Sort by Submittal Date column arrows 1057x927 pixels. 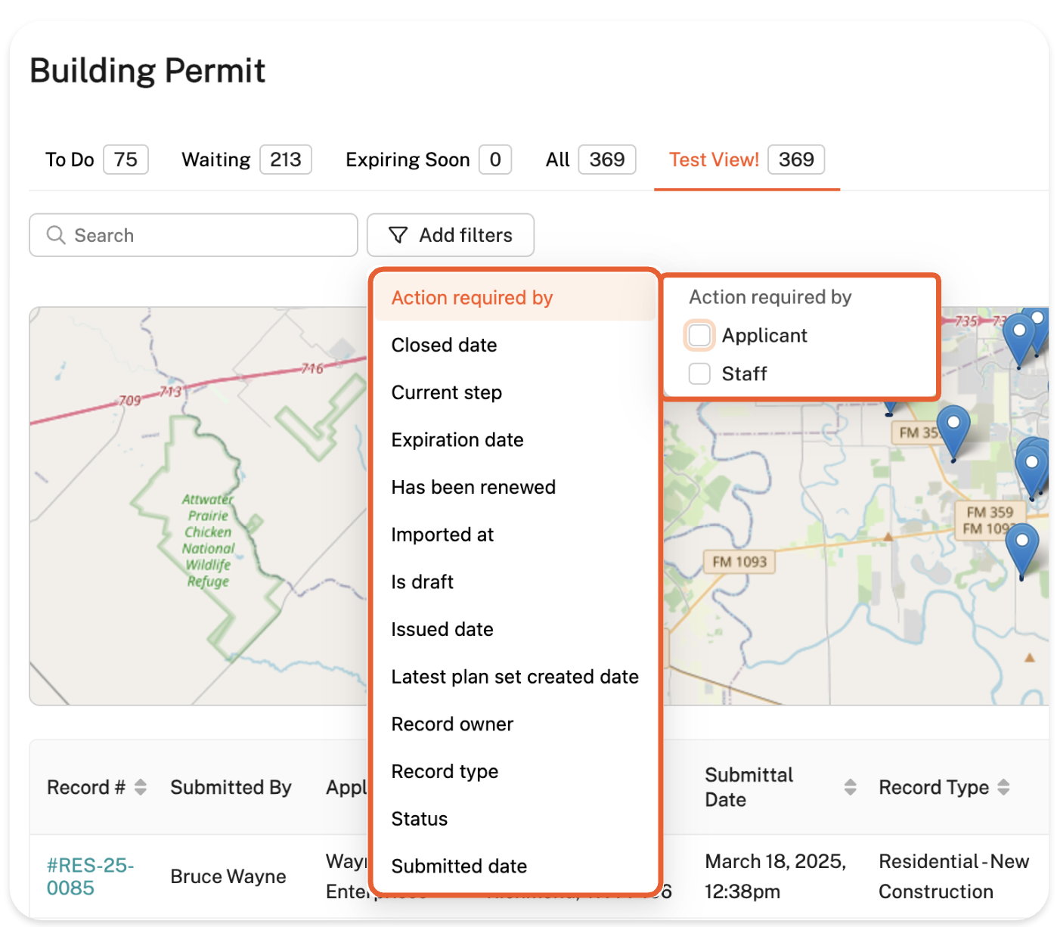coord(850,787)
